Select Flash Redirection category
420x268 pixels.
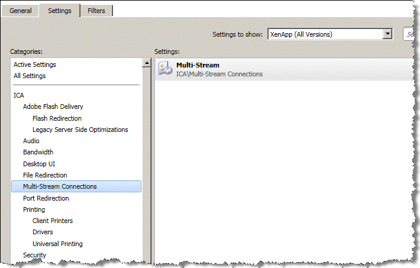(57, 118)
